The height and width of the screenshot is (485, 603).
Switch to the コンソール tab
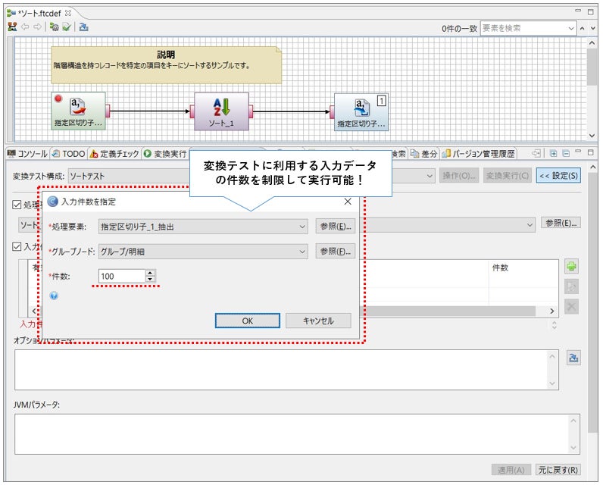tap(28, 154)
